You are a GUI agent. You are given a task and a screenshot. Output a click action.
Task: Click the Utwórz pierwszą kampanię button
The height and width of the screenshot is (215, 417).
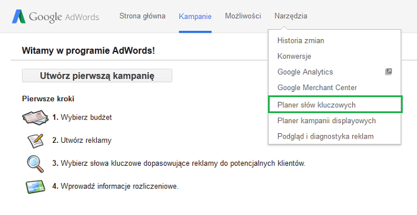coord(97,76)
